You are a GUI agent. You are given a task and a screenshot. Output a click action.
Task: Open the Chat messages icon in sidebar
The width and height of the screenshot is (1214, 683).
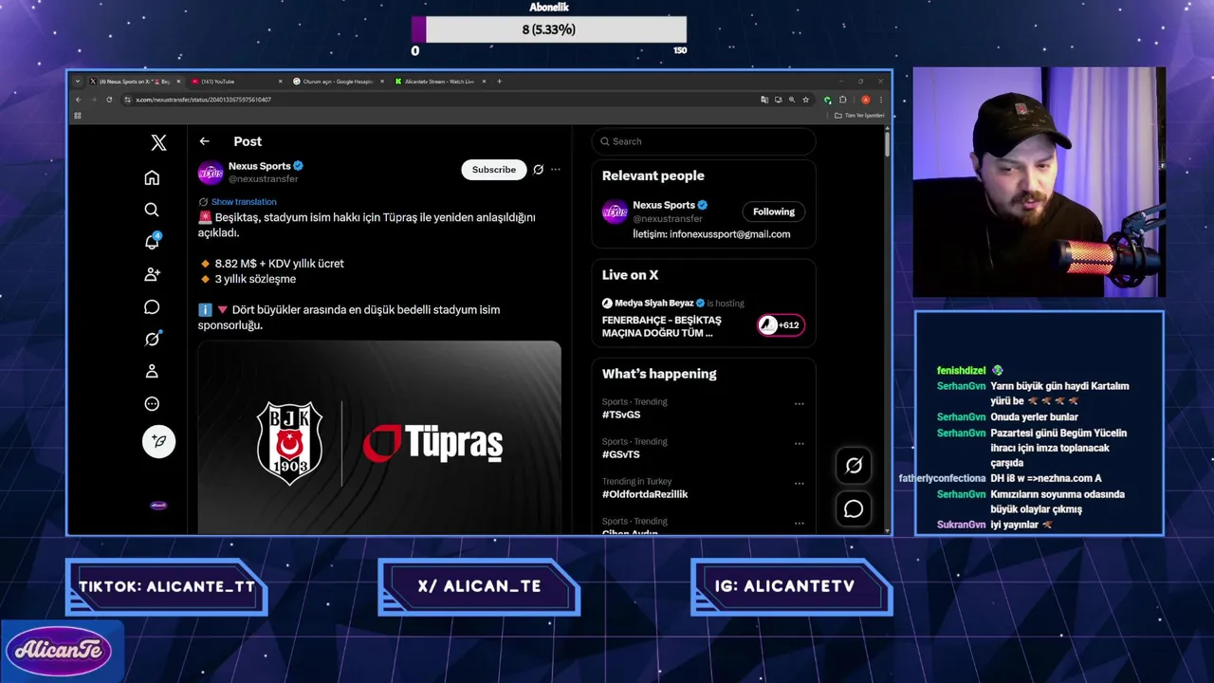click(x=152, y=306)
